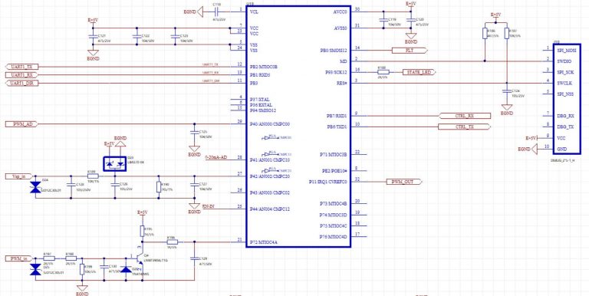Select resistor R199 symbol
The width and height of the screenshot is (589, 296).
click(x=82, y=270)
